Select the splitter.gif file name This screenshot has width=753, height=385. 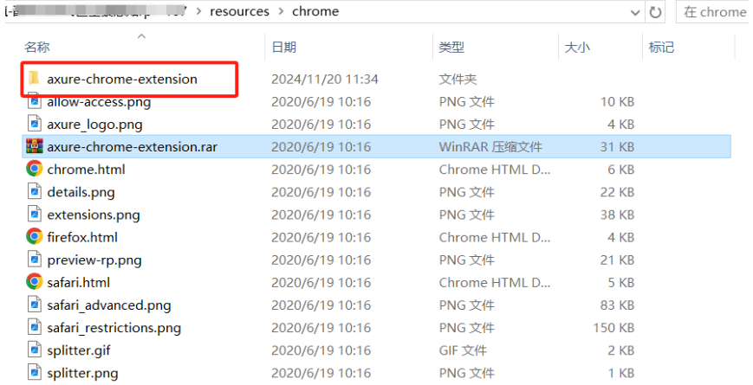pyautogui.click(x=79, y=350)
